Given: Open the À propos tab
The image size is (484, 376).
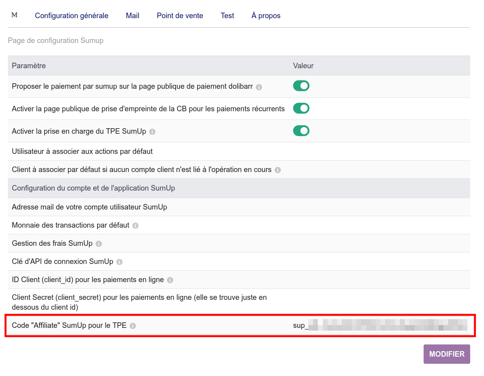Looking at the screenshot, I should point(266,16).
